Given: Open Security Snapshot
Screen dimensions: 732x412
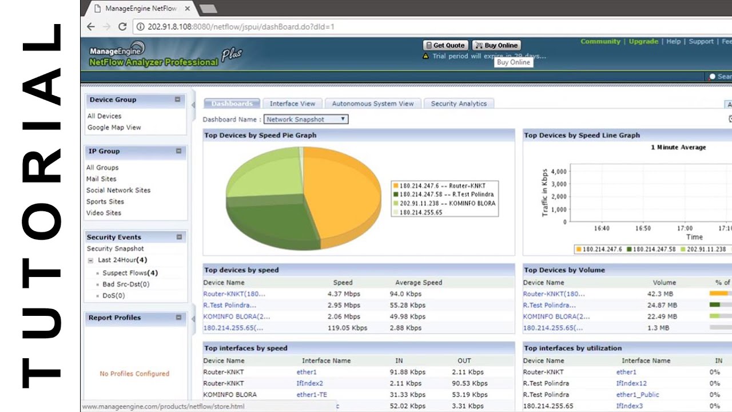Looking at the screenshot, I should (116, 249).
